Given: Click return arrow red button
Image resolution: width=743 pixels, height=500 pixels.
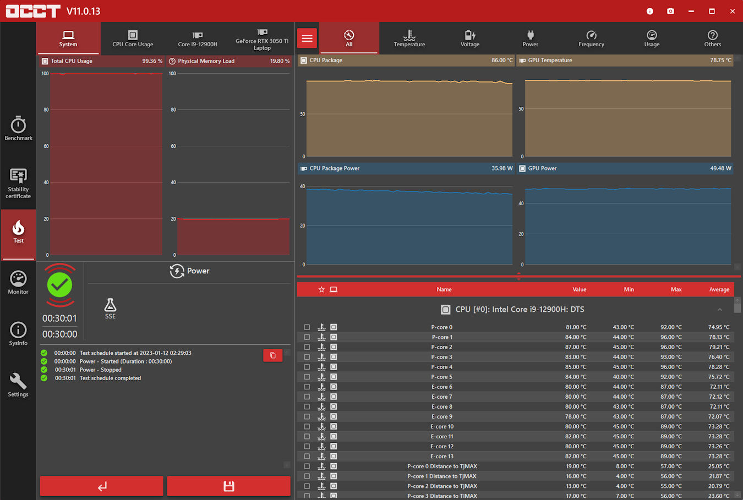Looking at the screenshot, I should [x=102, y=486].
